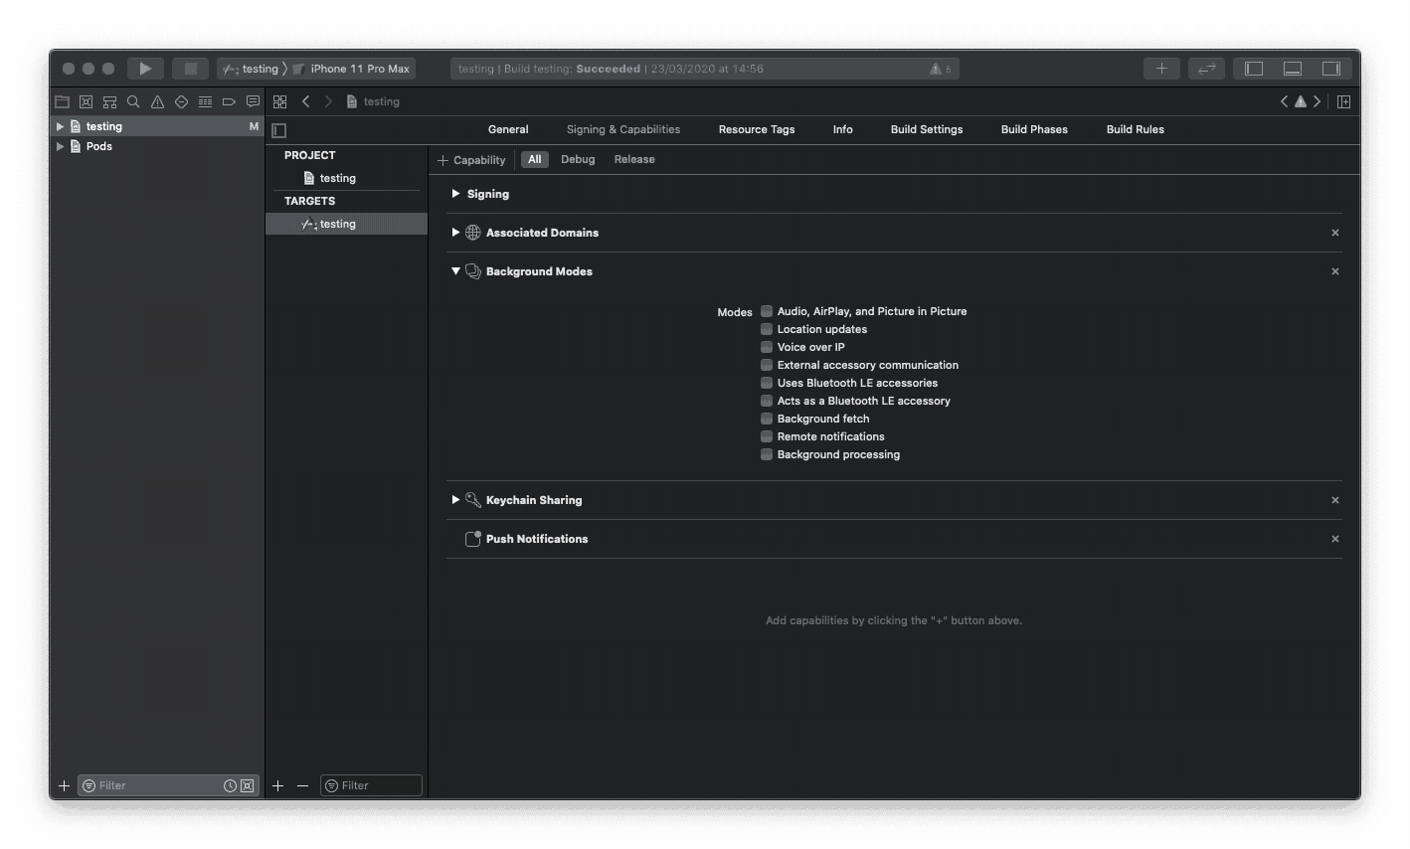Select the Release configuration filter
This screenshot has width=1410, height=849.
[634, 159]
